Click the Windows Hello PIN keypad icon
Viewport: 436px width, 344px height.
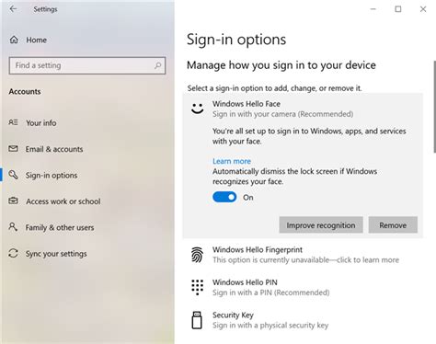(x=197, y=287)
